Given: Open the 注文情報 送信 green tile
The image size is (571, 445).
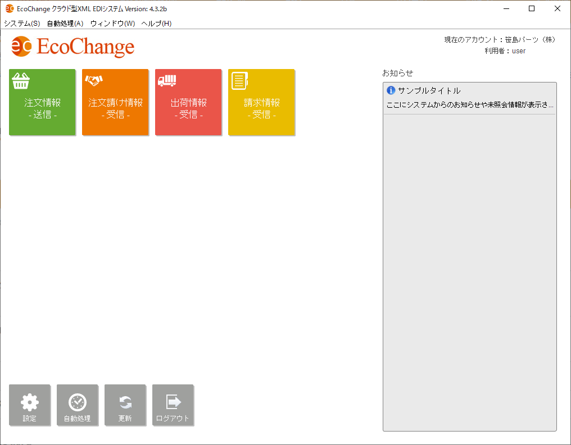Looking at the screenshot, I should pyautogui.click(x=42, y=102).
